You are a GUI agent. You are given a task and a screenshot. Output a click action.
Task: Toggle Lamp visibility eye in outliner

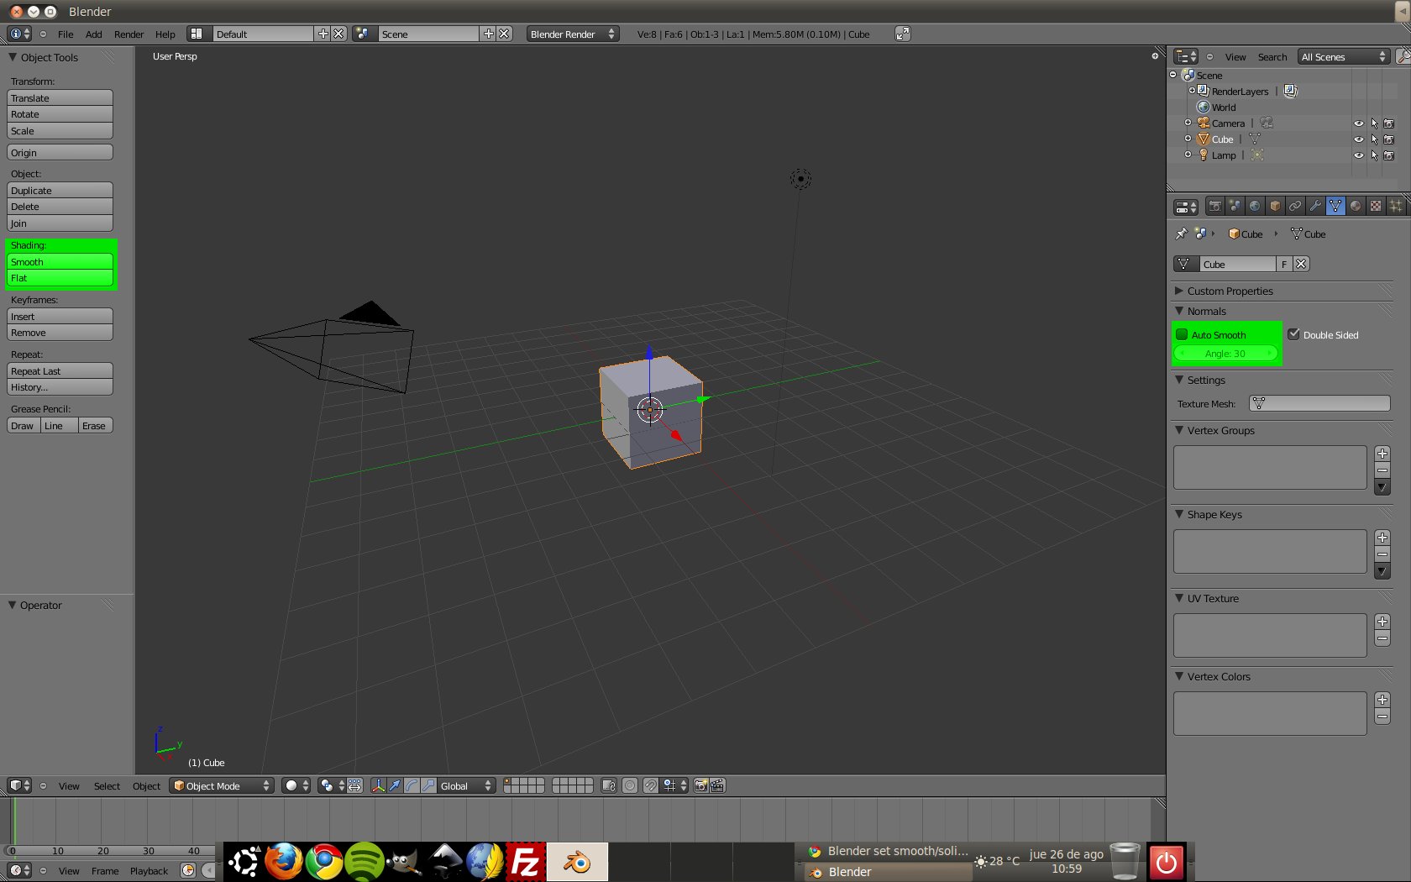pos(1358,155)
